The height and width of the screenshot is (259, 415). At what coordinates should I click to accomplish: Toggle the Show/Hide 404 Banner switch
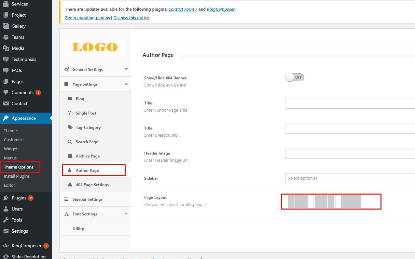pos(295,77)
